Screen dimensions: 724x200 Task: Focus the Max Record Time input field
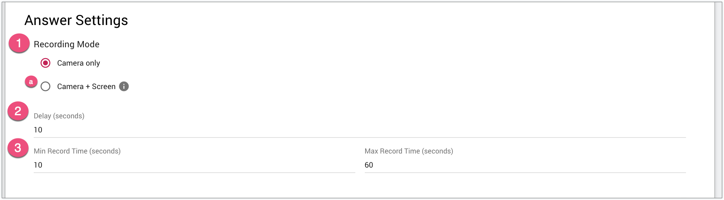tap(525, 165)
